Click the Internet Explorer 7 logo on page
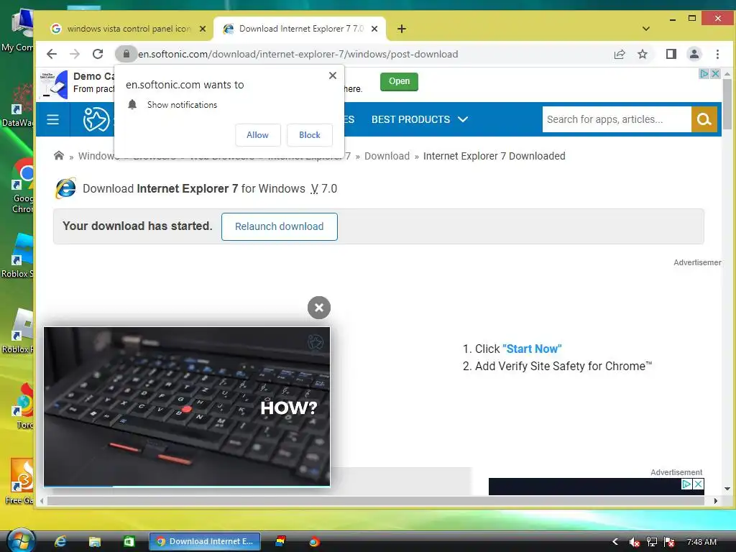 point(65,189)
